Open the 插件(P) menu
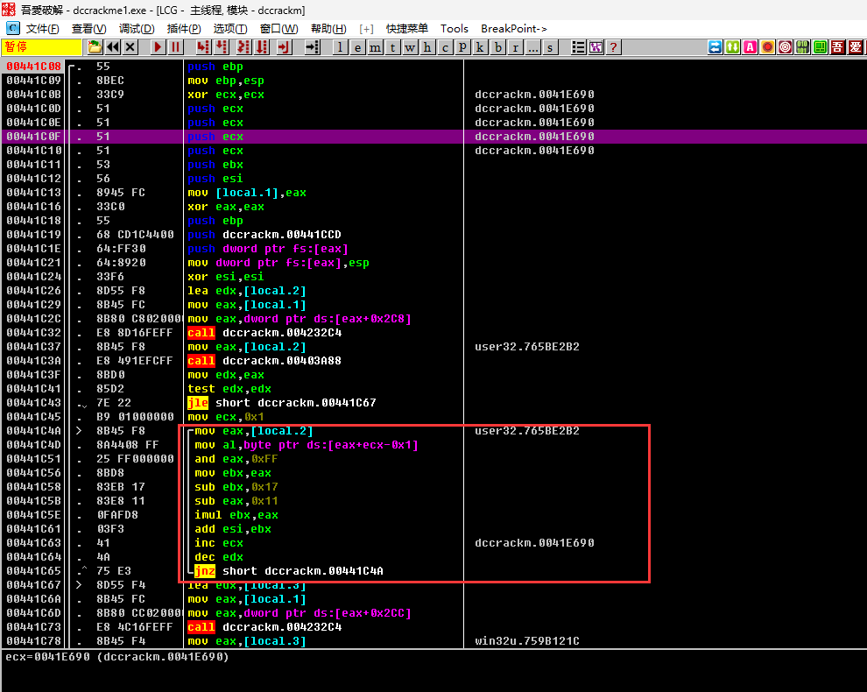 (x=184, y=29)
